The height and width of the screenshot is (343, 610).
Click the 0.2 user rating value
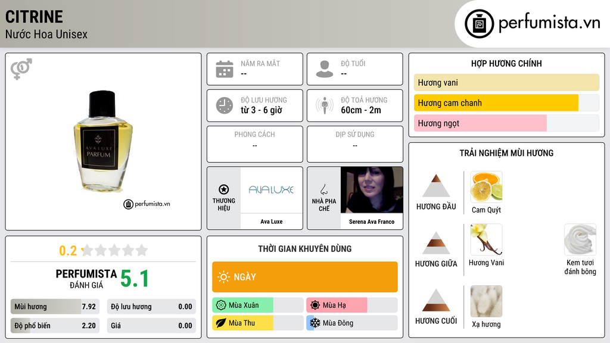coord(68,251)
